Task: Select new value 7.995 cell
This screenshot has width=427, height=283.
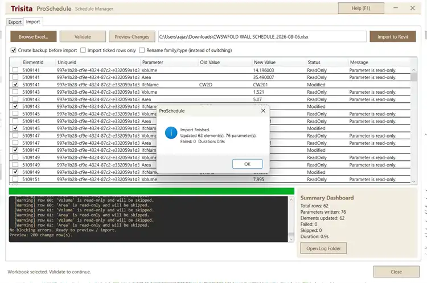Action: (x=258, y=179)
